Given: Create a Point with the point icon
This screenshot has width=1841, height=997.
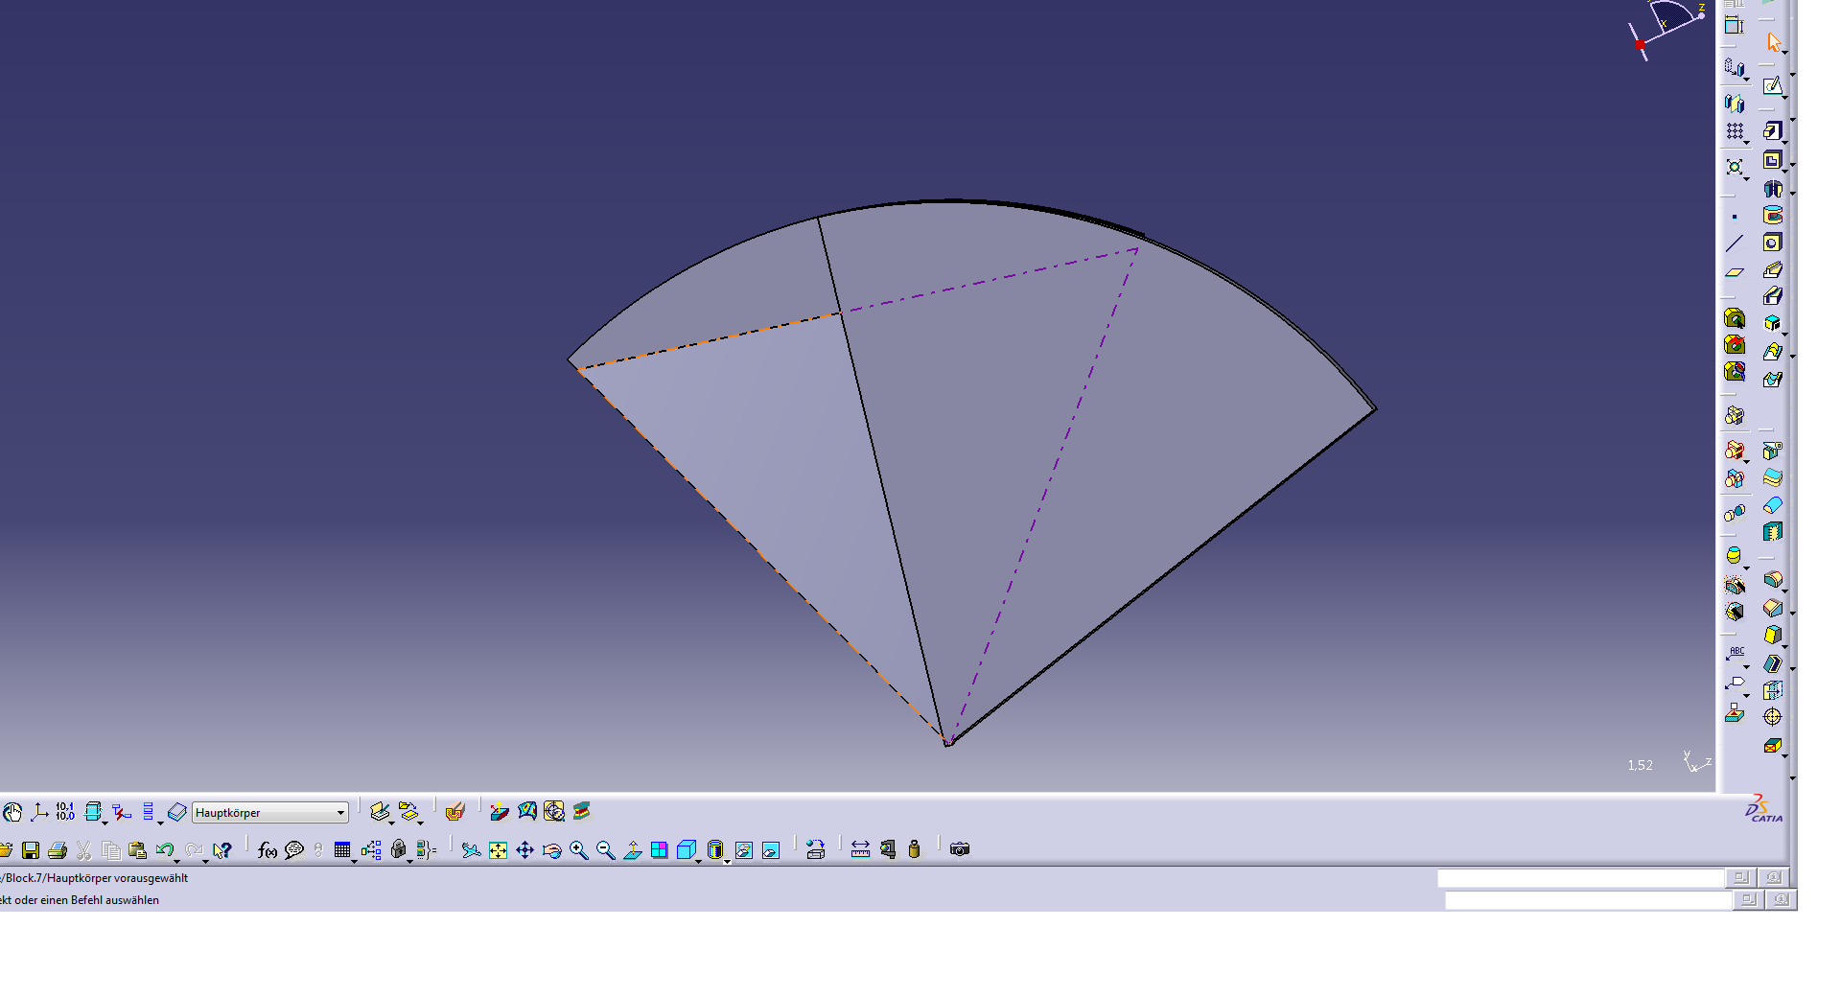Looking at the screenshot, I should click(1735, 217).
